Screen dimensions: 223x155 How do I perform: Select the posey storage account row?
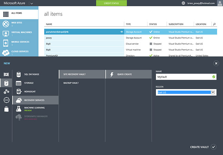pyautogui.click(x=131, y=38)
